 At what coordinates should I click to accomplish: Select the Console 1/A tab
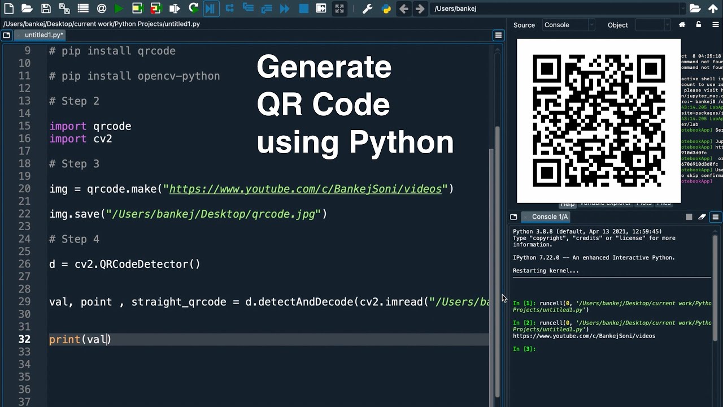click(x=546, y=217)
